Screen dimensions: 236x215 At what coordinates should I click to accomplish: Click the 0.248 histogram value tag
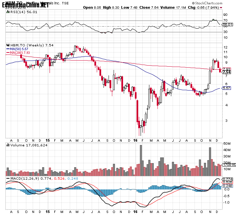click(x=228, y=186)
